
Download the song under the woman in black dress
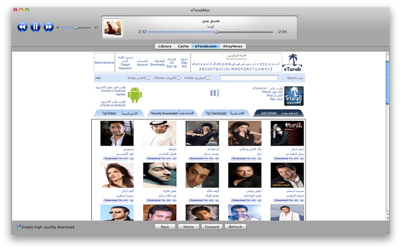pos(244,158)
